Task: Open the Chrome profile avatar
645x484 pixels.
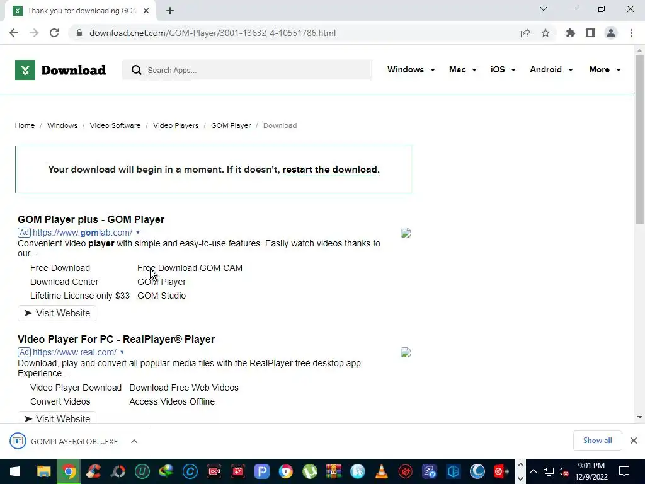Action: 611,33
